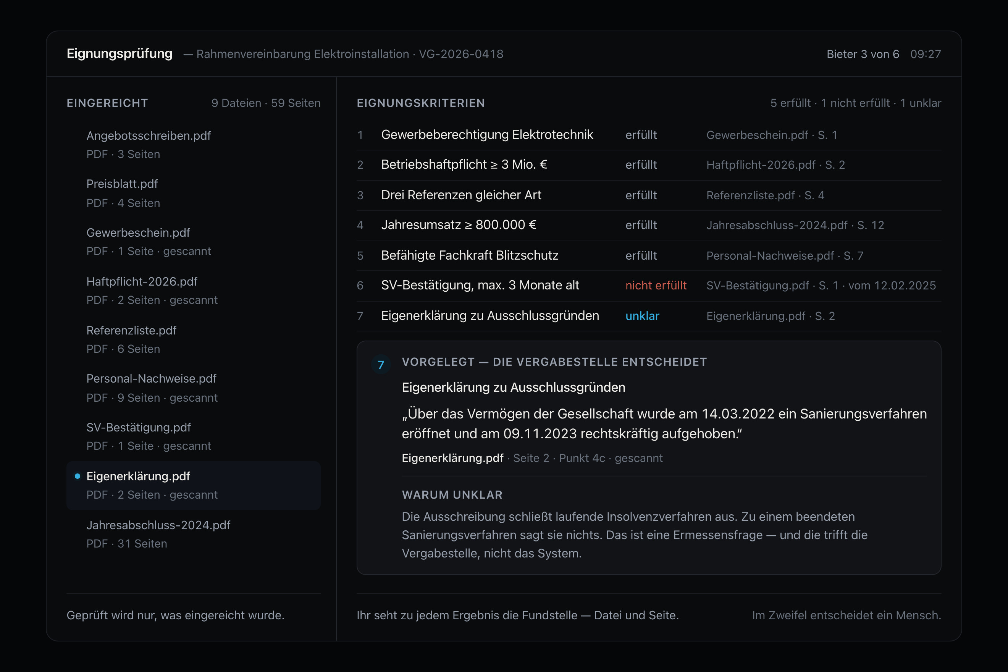
Task: Open source Gewerbeschein.pdf · S. 1
Action: (771, 135)
